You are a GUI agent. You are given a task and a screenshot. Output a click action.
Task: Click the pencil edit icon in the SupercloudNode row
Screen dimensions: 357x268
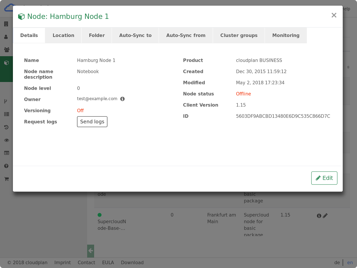pyautogui.click(x=325, y=216)
